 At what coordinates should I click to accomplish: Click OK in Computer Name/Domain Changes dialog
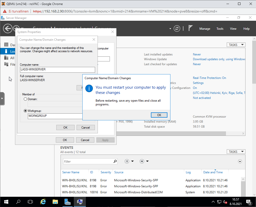(x=65, y=128)
